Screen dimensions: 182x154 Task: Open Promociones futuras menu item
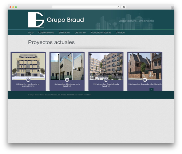coord(100,32)
